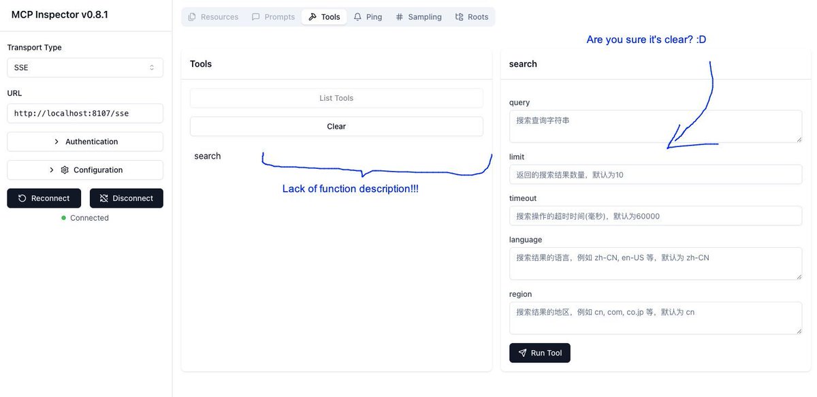
Task: Click the Tools panel heading
Action: [x=201, y=64]
